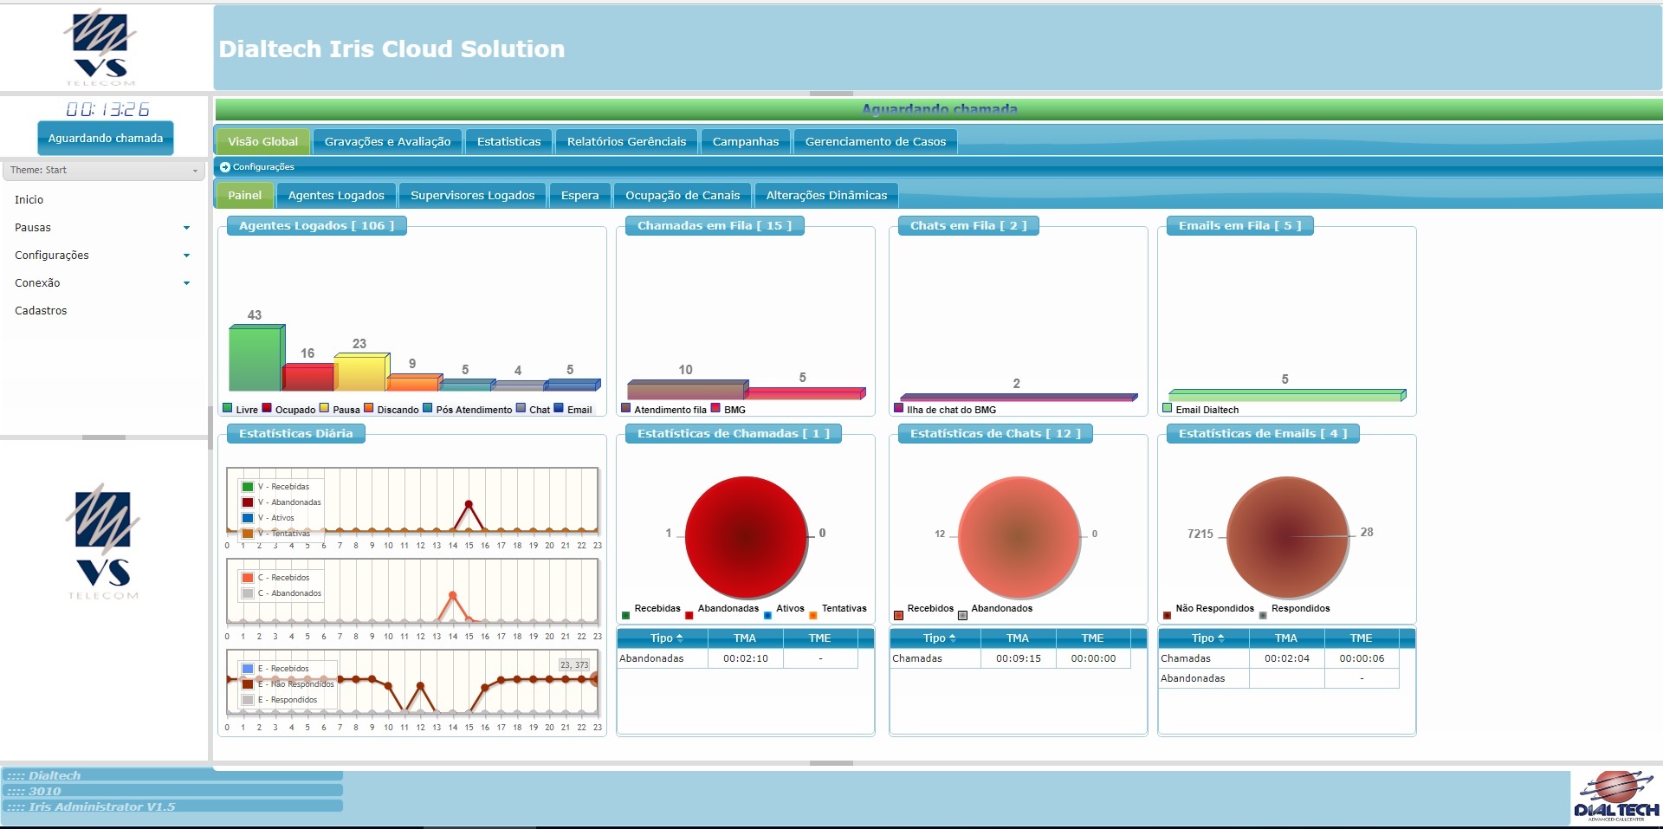
Task: Click the VS Telecom logo in lower sidebar
Action: (x=103, y=542)
